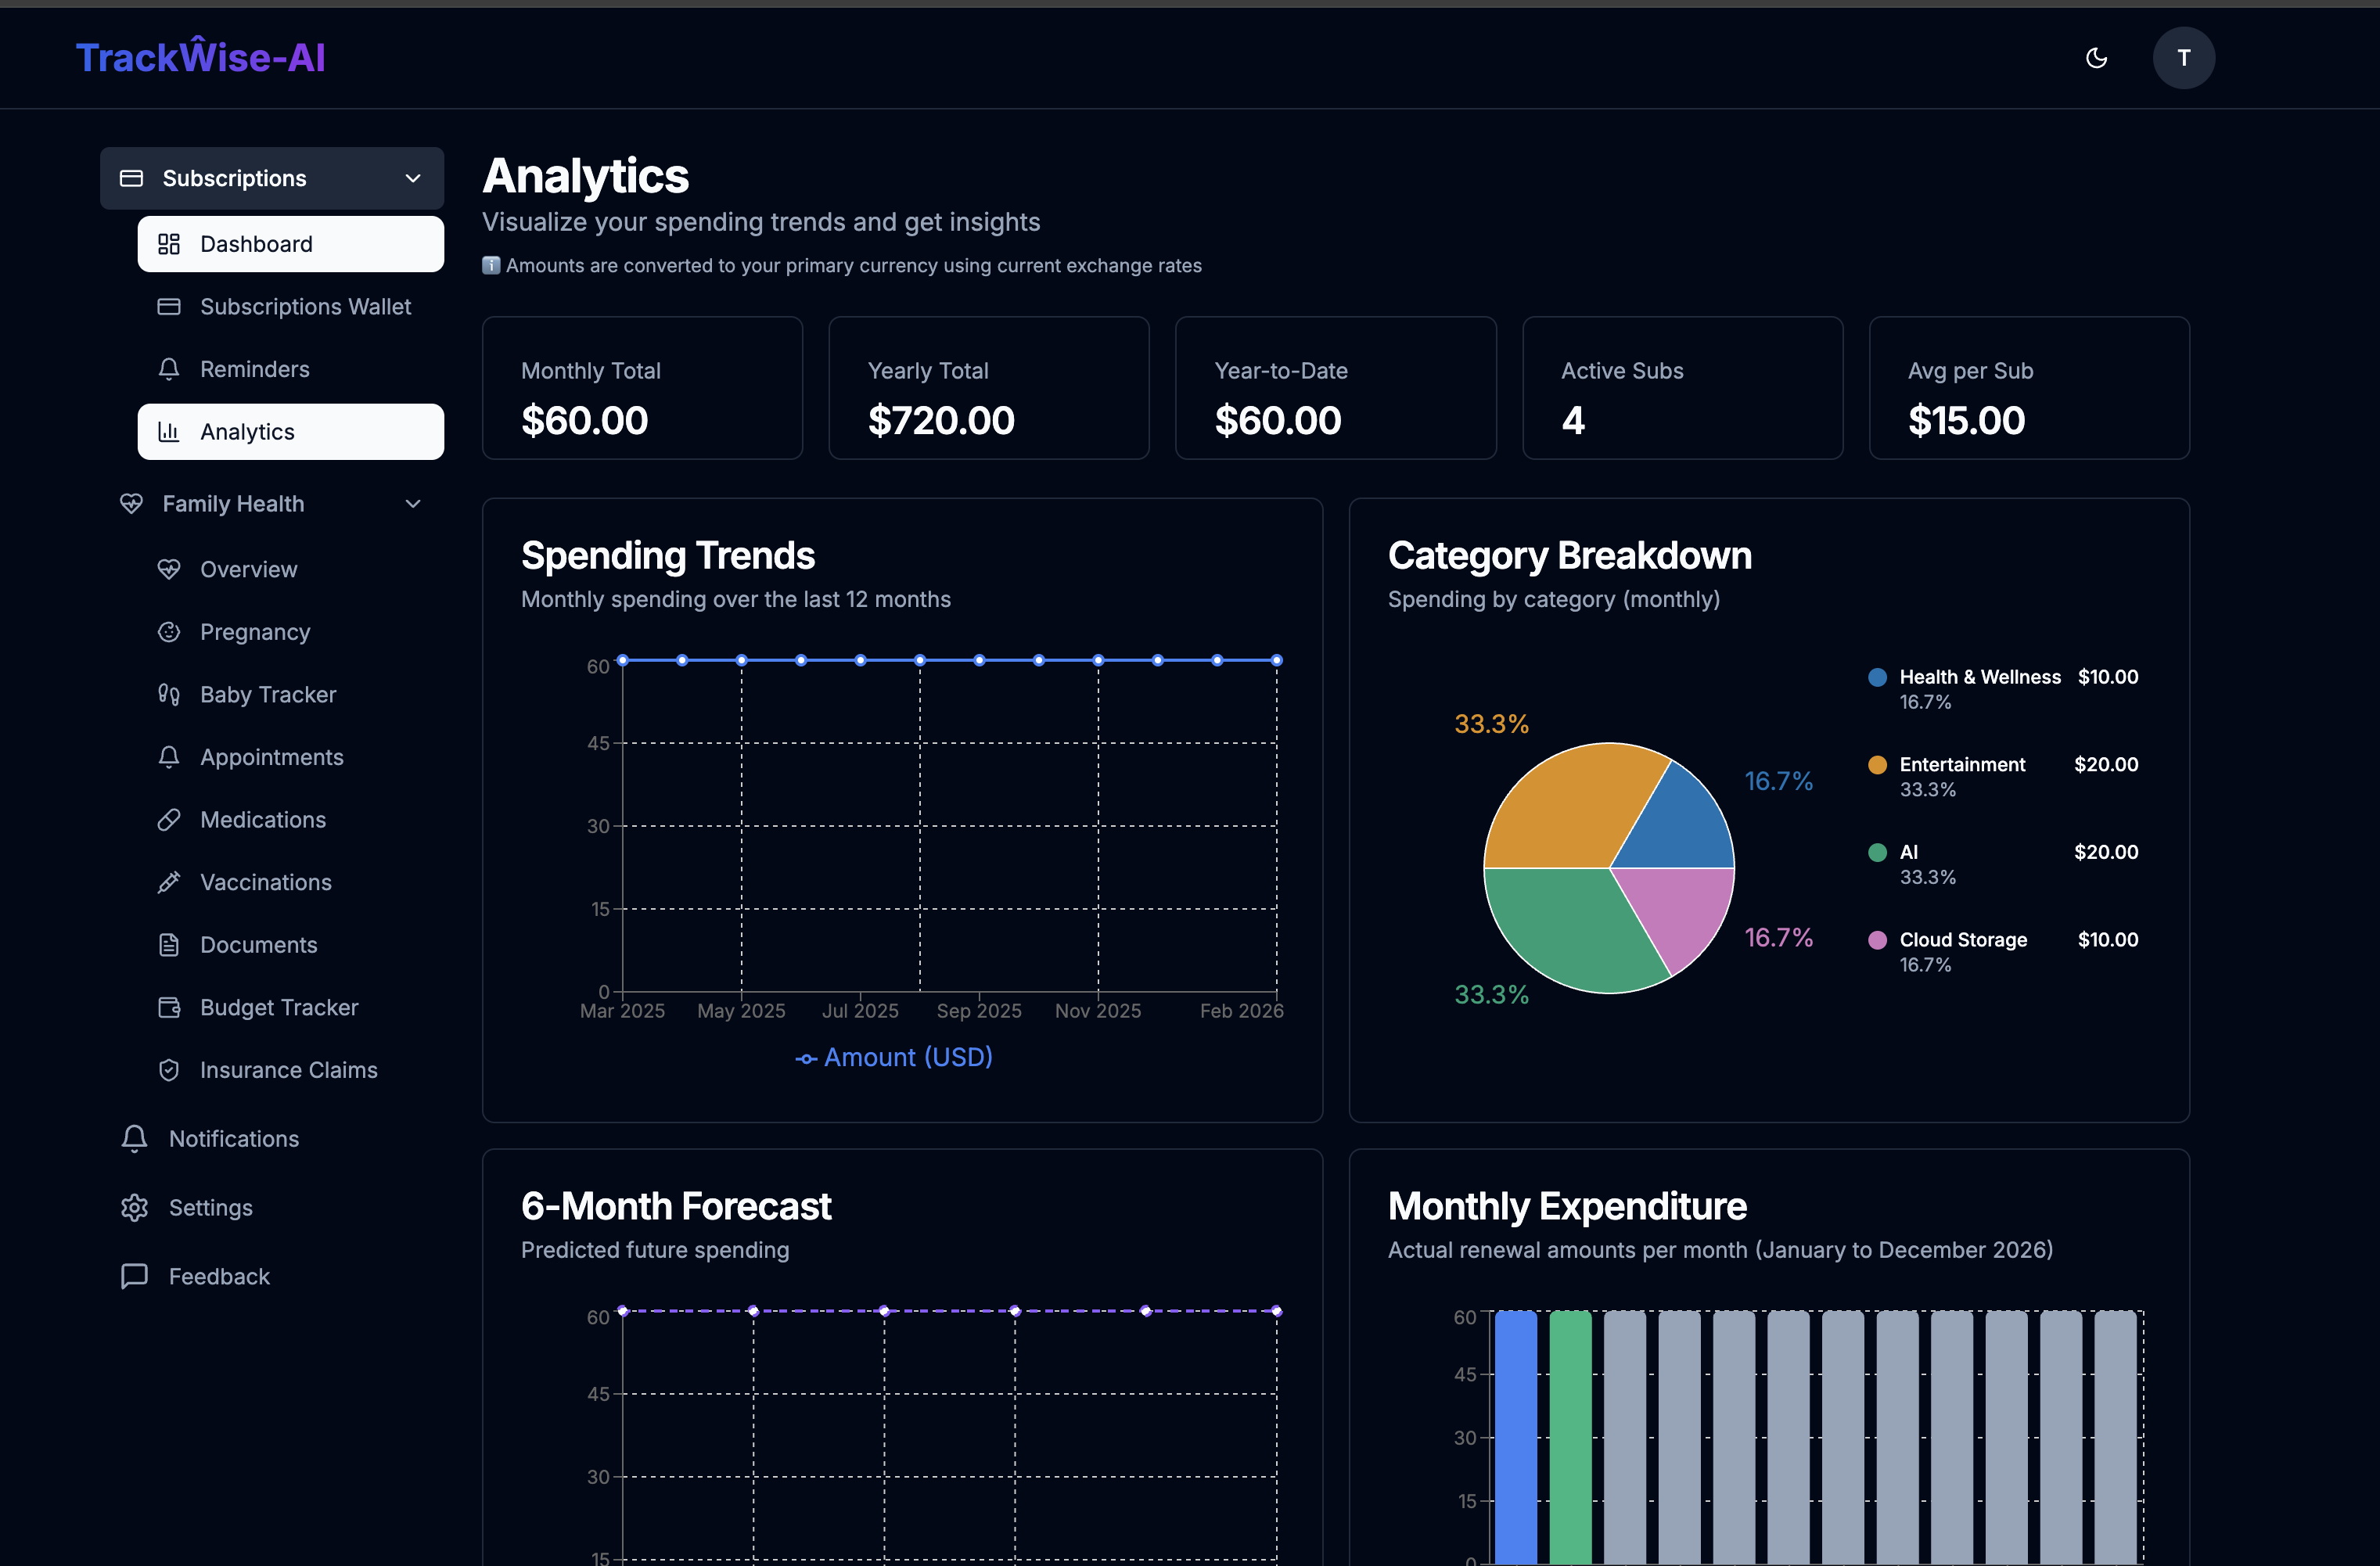Expand the Dashboard navigation group

click(x=255, y=243)
